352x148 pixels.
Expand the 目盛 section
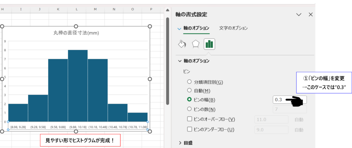(180, 143)
